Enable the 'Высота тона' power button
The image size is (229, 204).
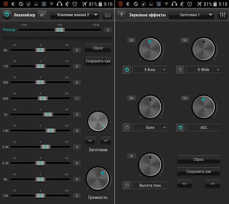(x=127, y=186)
